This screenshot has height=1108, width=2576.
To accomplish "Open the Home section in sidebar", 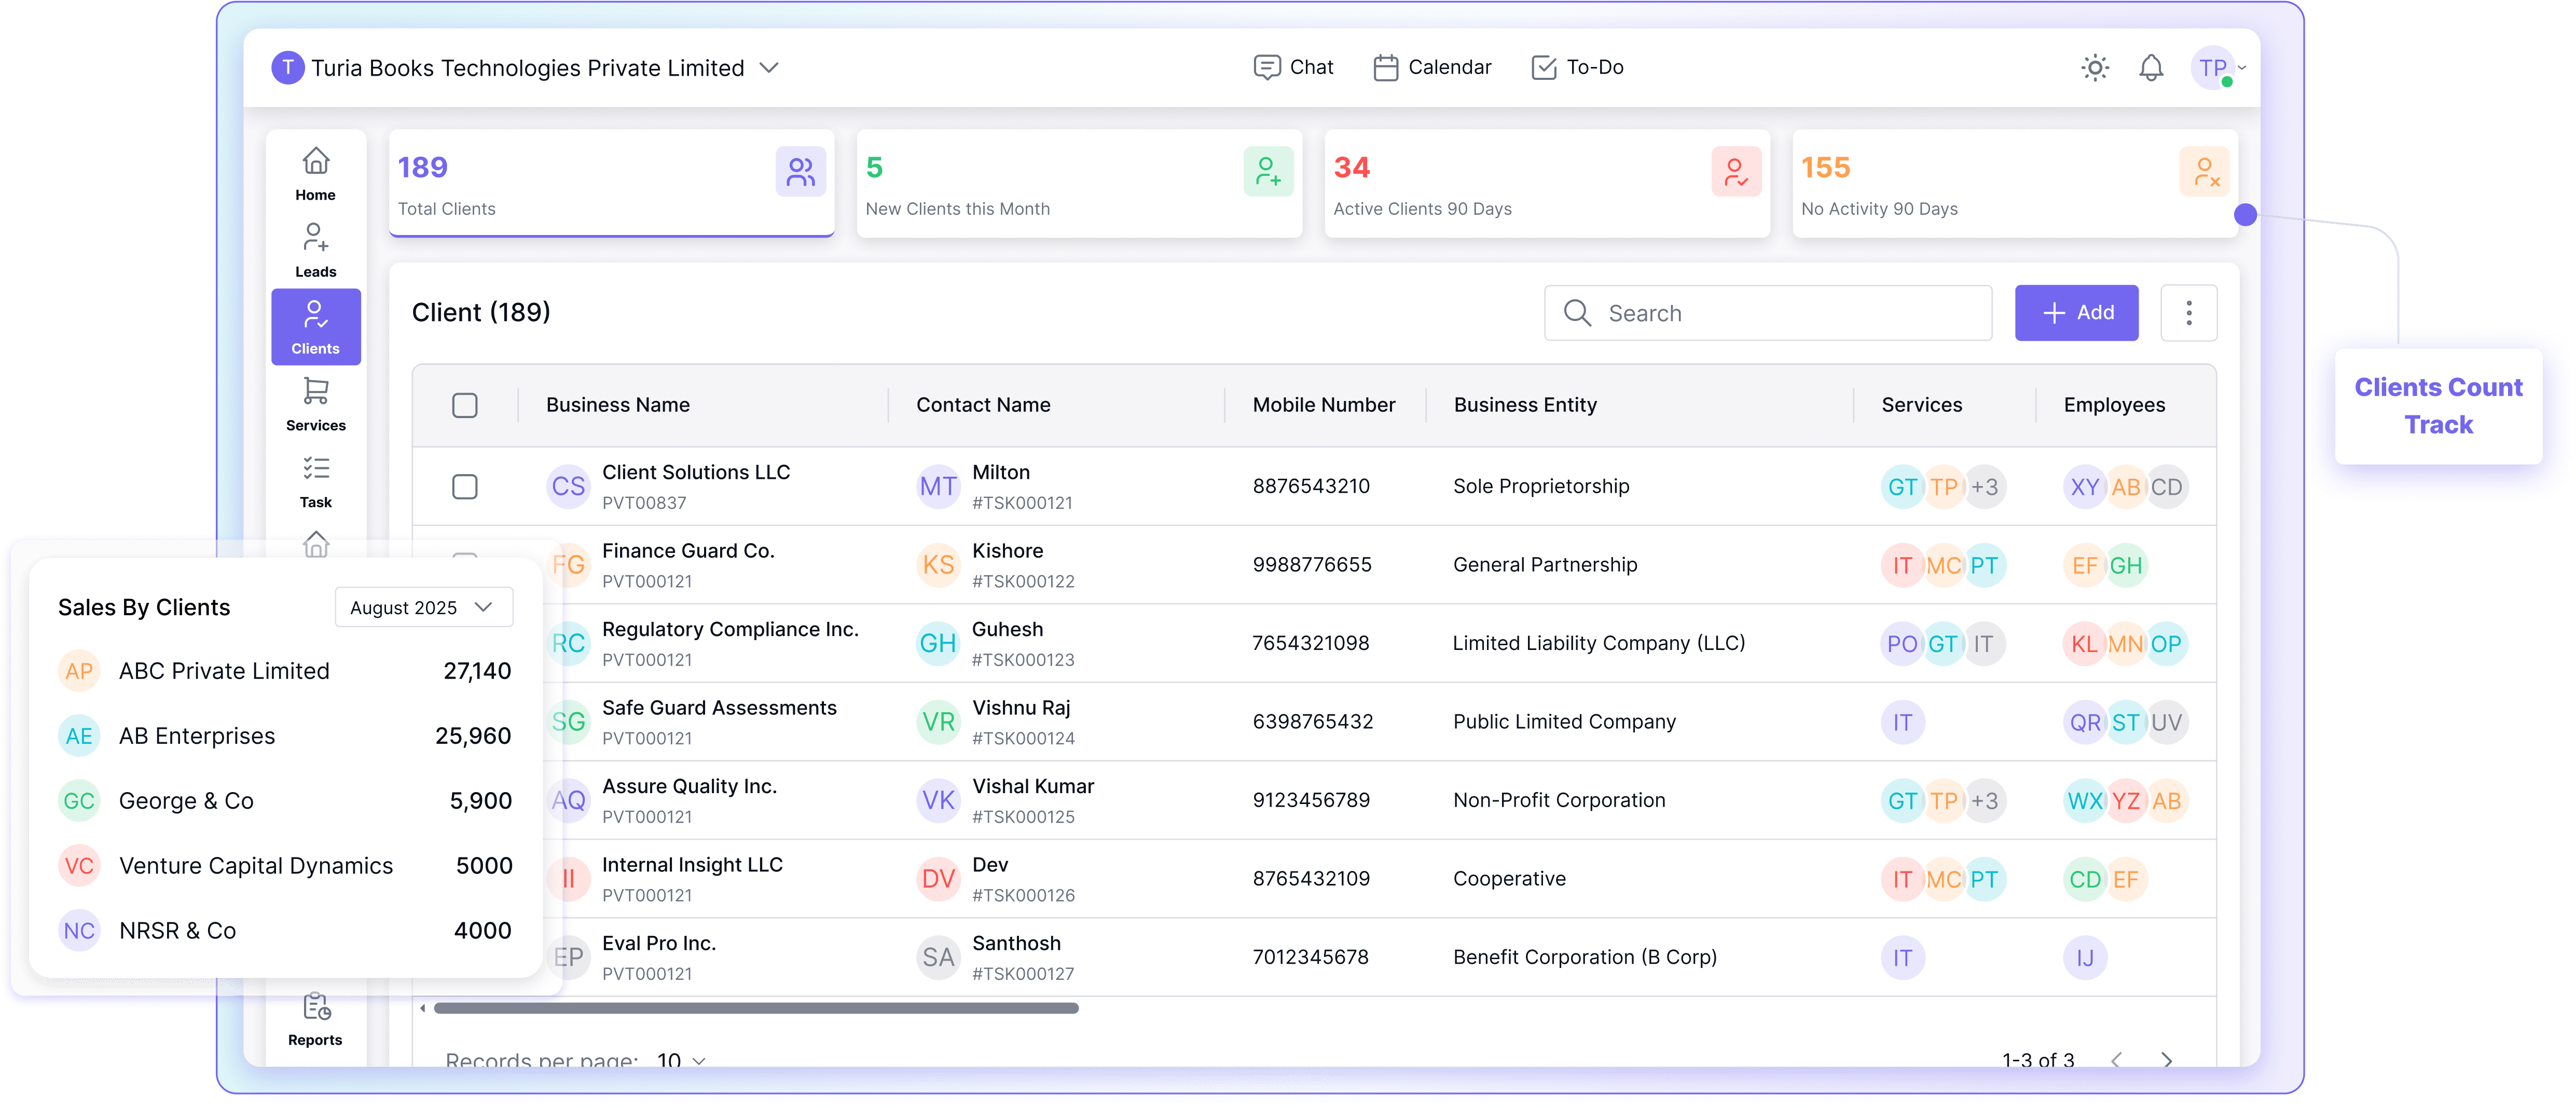I will click(x=315, y=174).
